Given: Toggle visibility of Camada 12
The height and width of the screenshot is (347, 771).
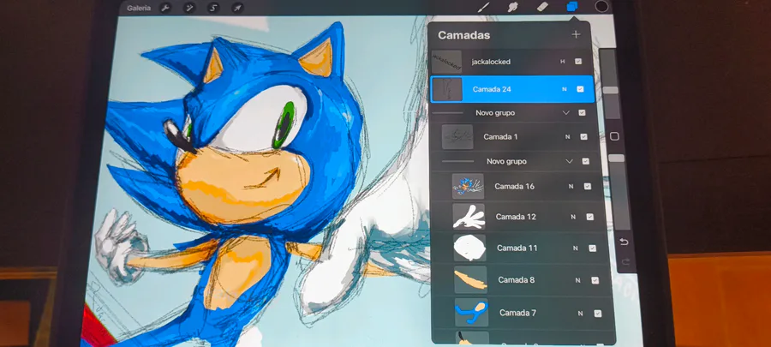Looking at the screenshot, I should pyautogui.click(x=590, y=217).
